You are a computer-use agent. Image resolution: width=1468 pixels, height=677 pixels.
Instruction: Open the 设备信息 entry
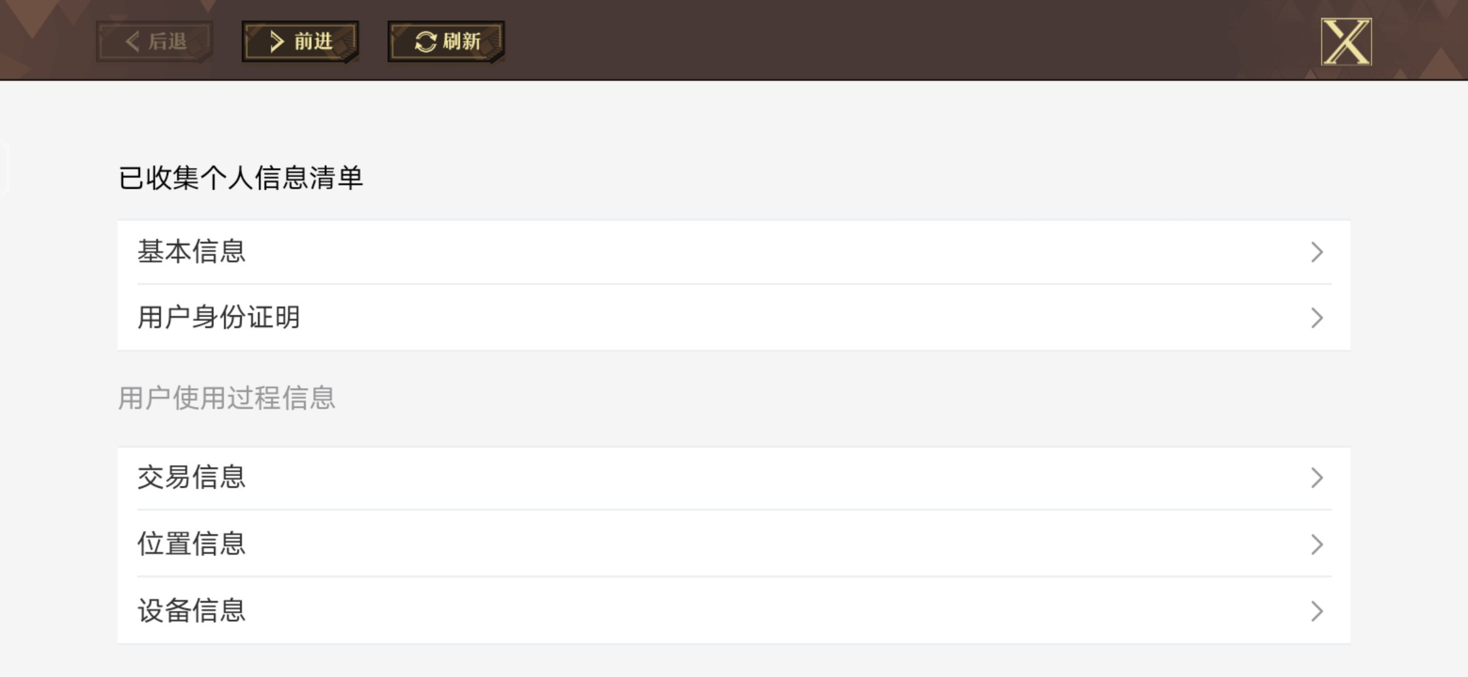(x=734, y=611)
